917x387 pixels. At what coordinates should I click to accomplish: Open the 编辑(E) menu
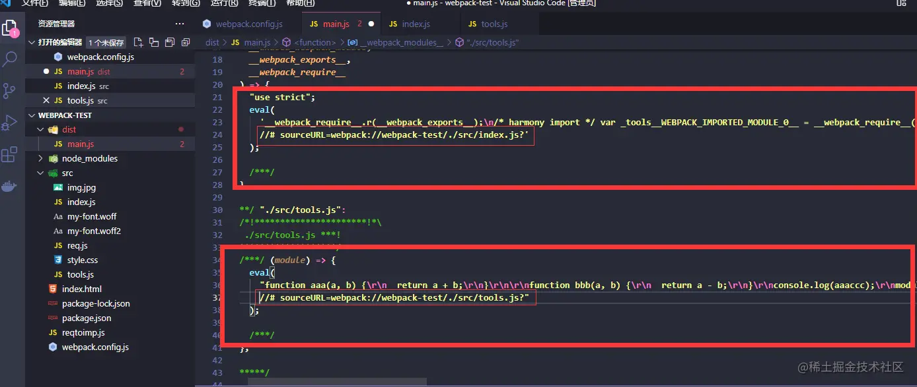[x=71, y=3]
